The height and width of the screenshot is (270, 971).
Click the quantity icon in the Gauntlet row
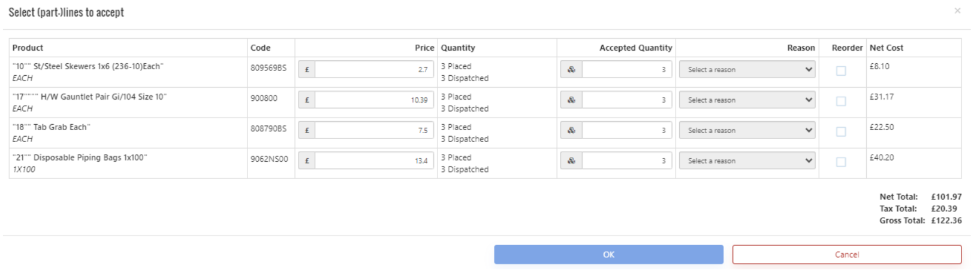click(x=571, y=100)
